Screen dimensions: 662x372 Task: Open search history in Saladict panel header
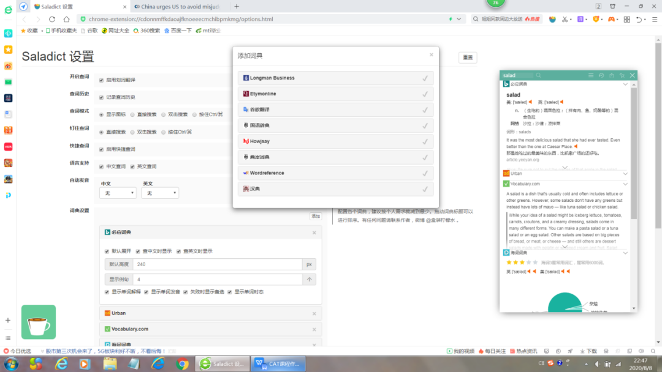point(601,75)
